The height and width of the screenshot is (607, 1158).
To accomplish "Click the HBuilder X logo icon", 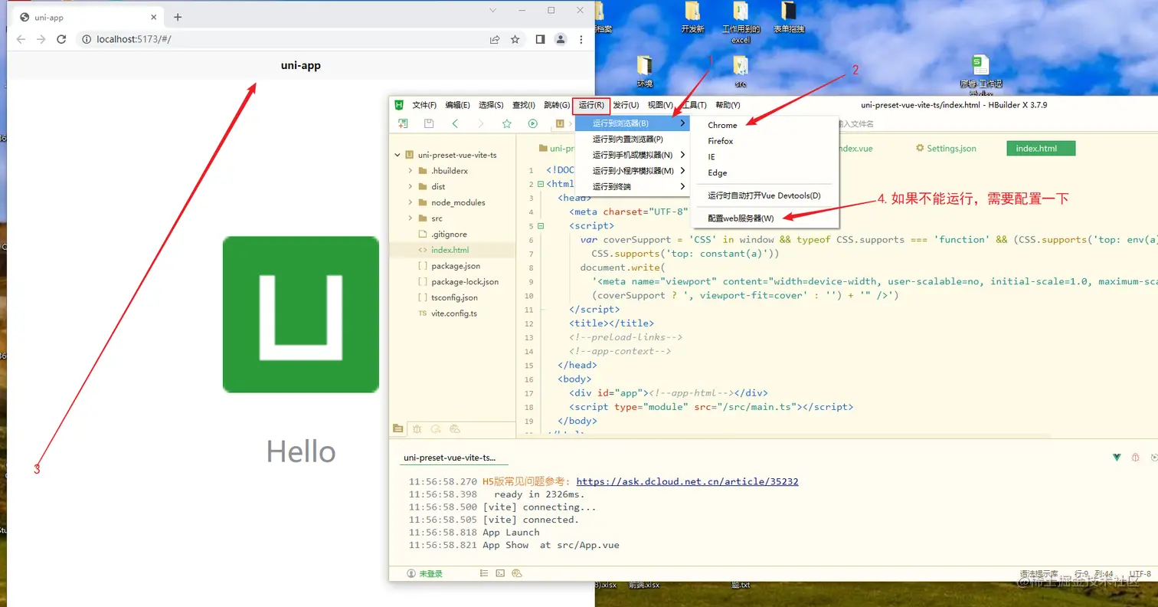I will coord(399,105).
